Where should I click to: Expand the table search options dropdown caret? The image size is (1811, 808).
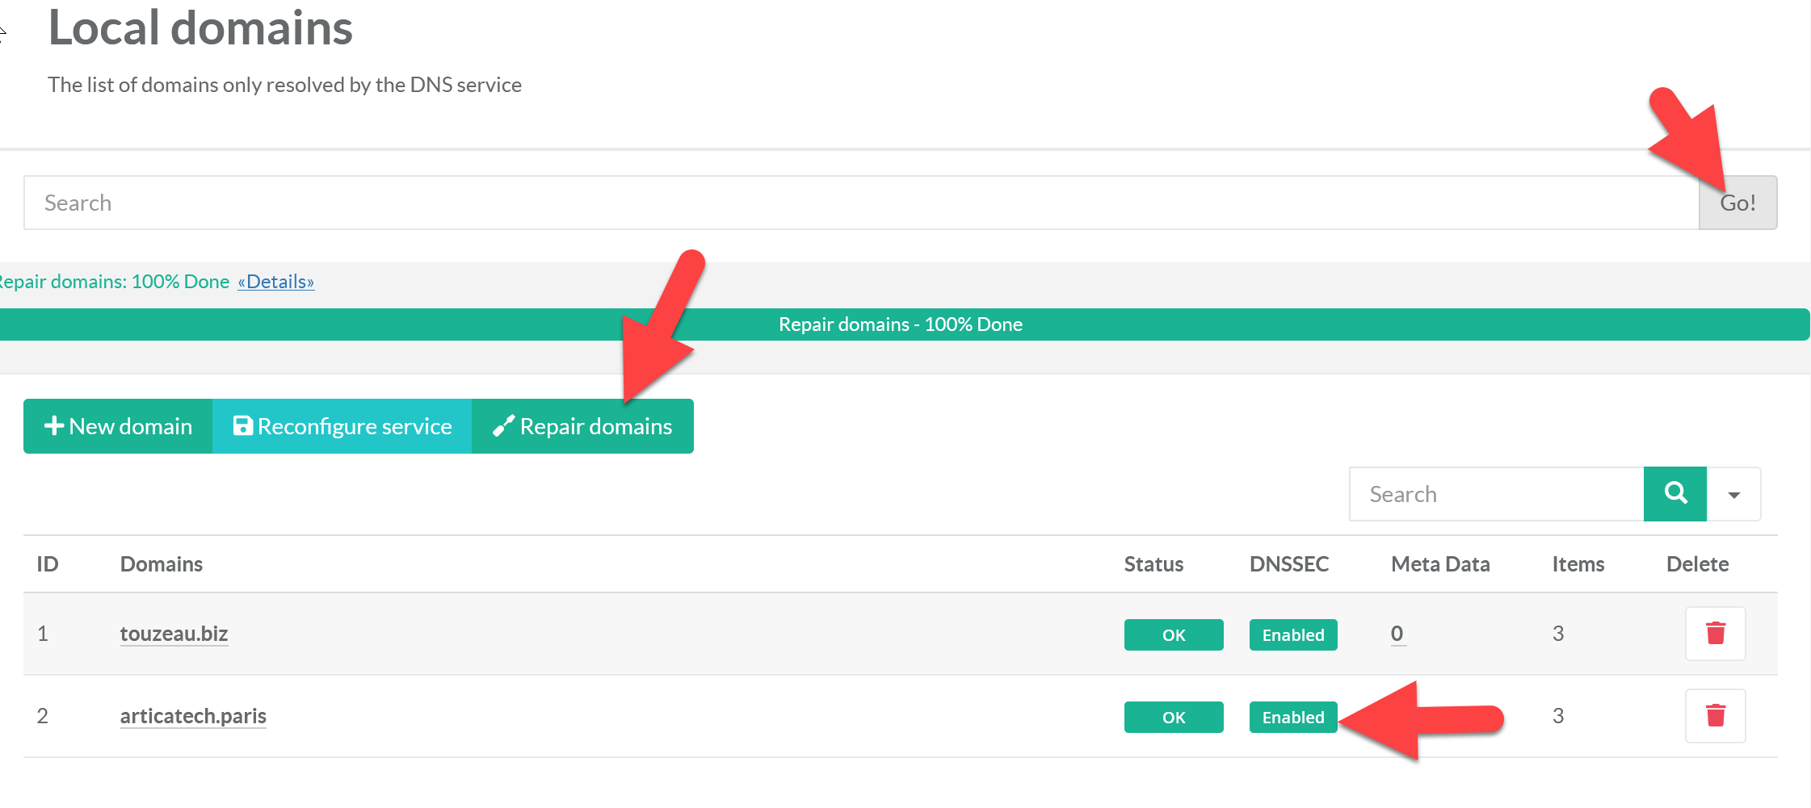(1733, 495)
